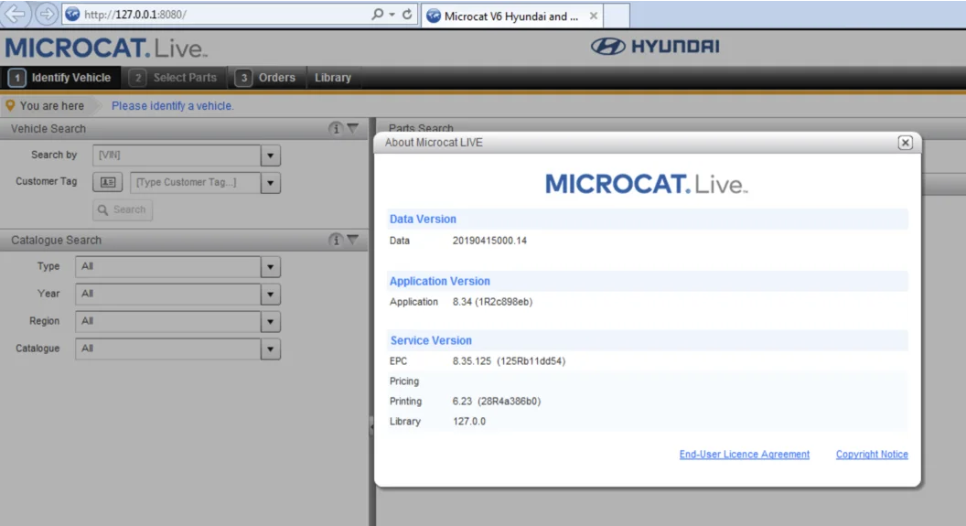Click the You are here location pin
The width and height of the screenshot is (966, 526).
click(x=10, y=105)
